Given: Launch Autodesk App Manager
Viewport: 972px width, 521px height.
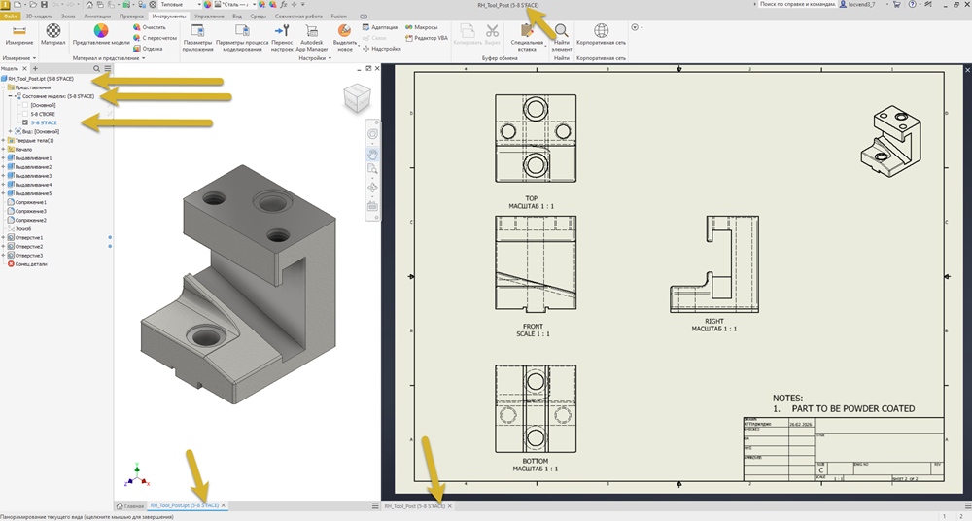Looking at the screenshot, I should click(312, 38).
